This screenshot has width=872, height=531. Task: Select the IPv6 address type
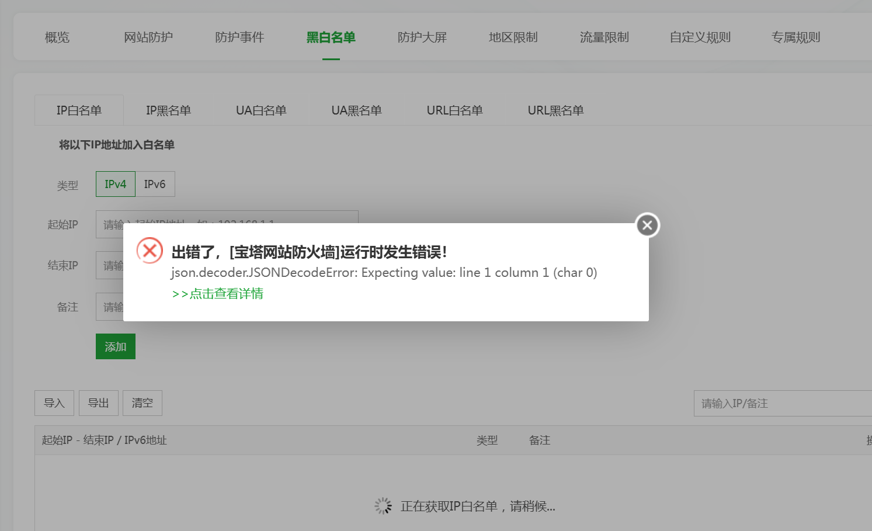pos(155,183)
